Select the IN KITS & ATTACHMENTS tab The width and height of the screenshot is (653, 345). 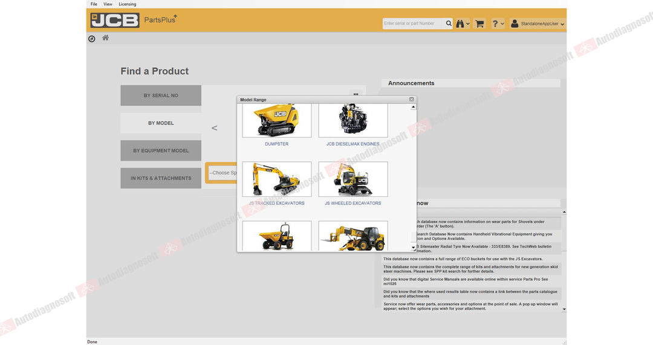[161, 178]
